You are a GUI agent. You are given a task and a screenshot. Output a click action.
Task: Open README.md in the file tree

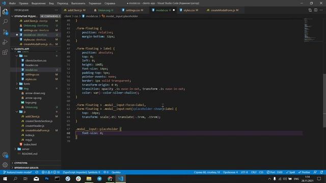coord(30,154)
